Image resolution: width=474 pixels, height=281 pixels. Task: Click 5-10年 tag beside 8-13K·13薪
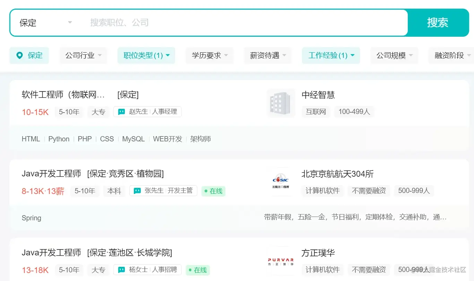tap(85, 191)
